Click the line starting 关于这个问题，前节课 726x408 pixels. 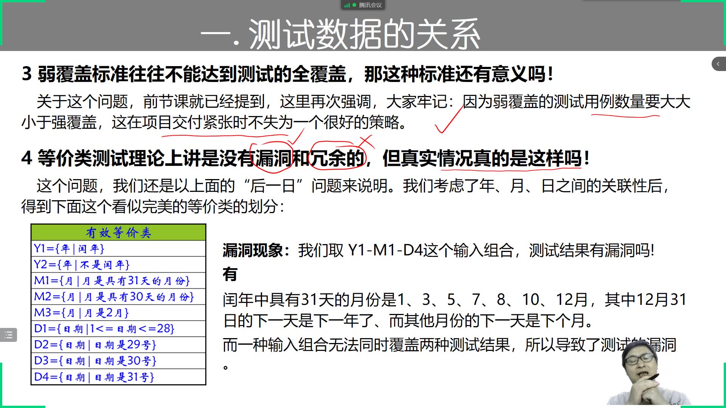(x=363, y=102)
